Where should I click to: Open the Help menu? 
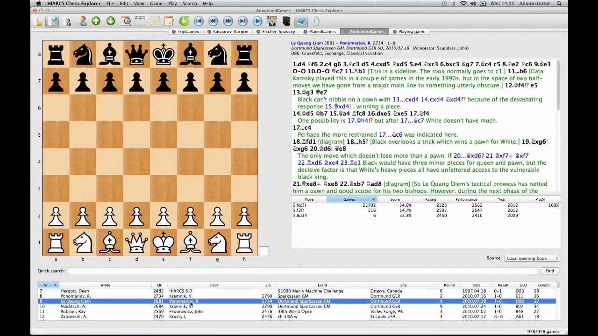click(x=207, y=3)
